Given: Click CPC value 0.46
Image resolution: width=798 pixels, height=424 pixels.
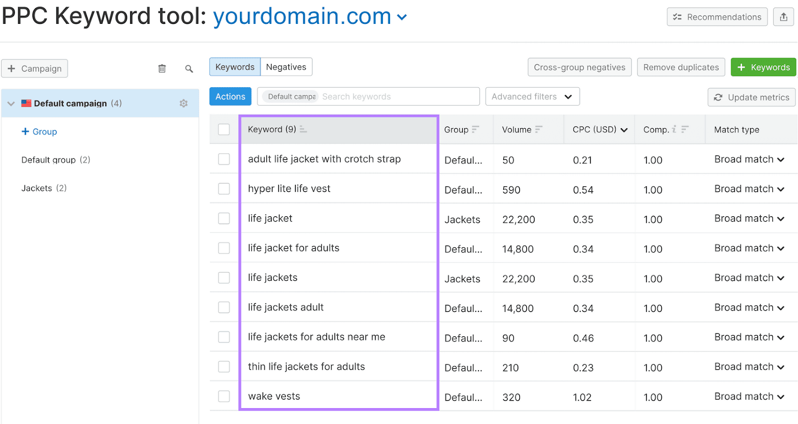Looking at the screenshot, I should 584,338.
